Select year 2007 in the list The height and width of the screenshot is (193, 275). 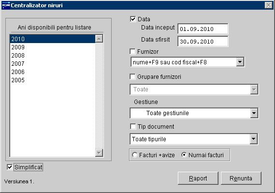click(53, 64)
